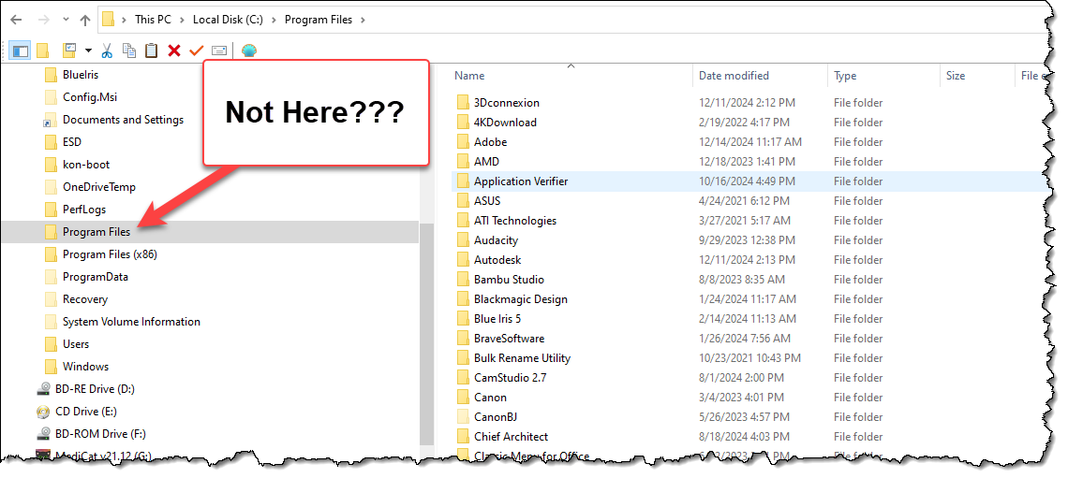Go back with the Back arrow
1068x478 pixels.
pyautogui.click(x=16, y=20)
